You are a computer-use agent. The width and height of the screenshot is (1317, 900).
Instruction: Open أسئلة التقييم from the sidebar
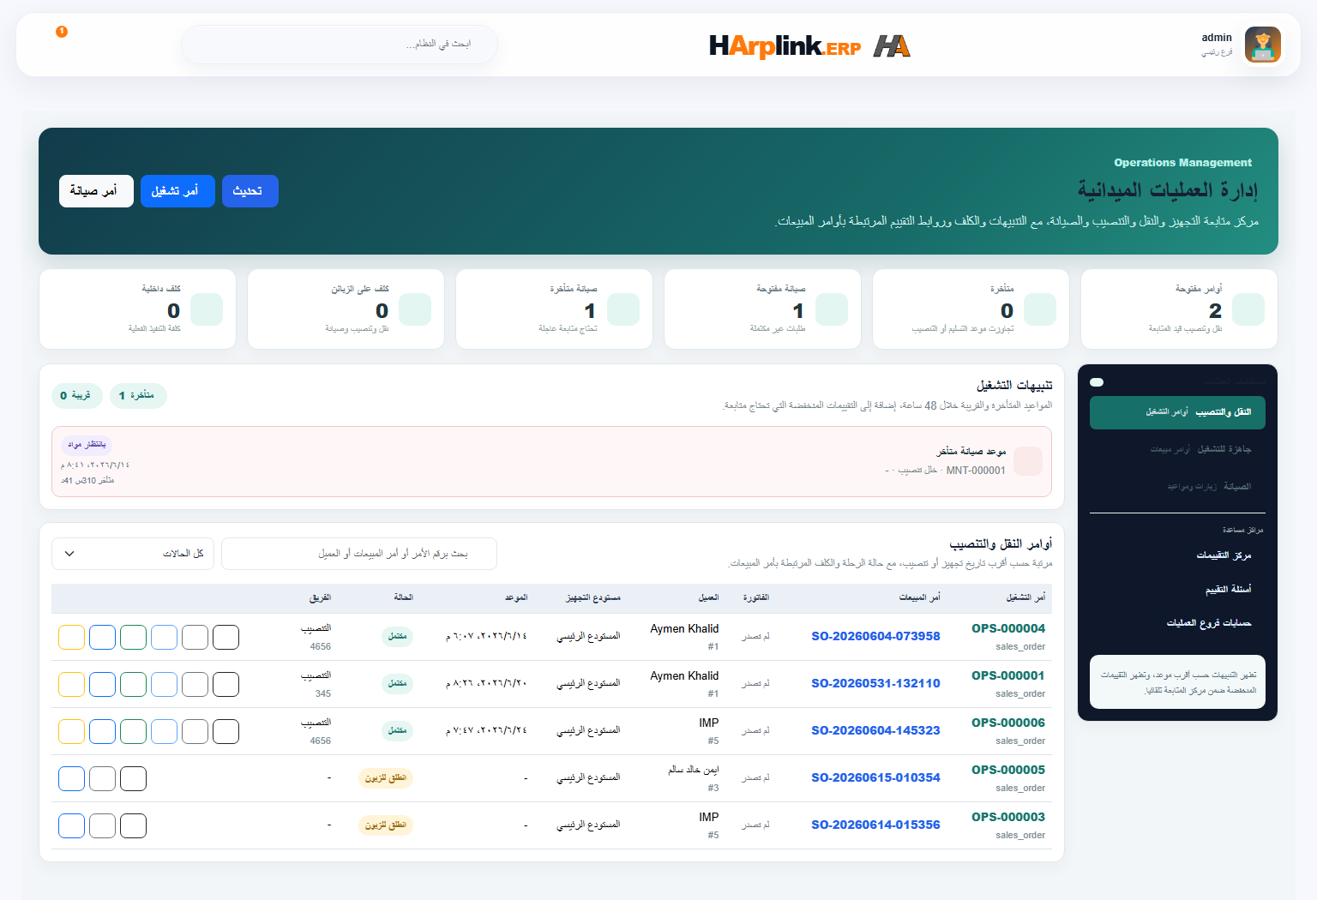(1229, 590)
